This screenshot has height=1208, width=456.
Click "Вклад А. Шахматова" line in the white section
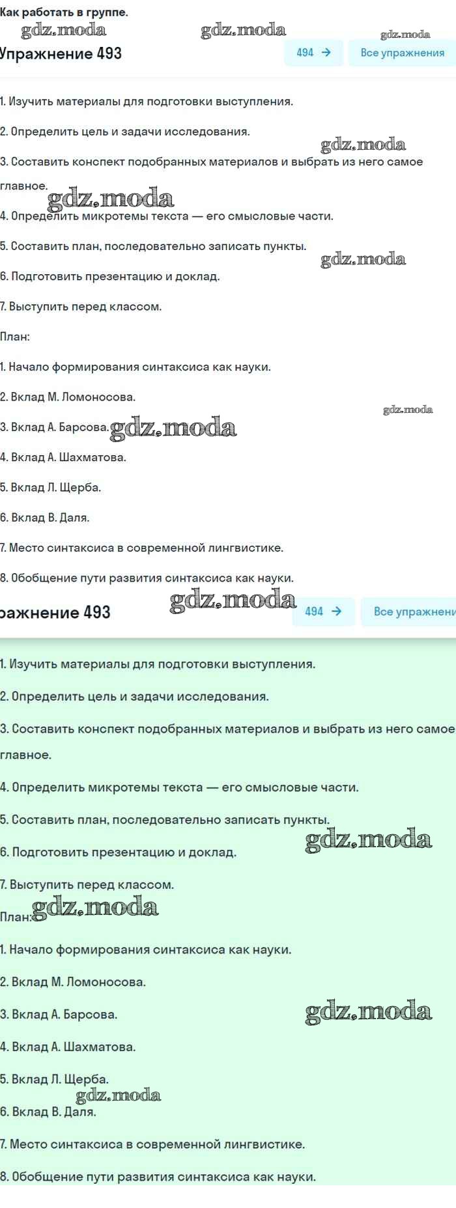coord(63,457)
